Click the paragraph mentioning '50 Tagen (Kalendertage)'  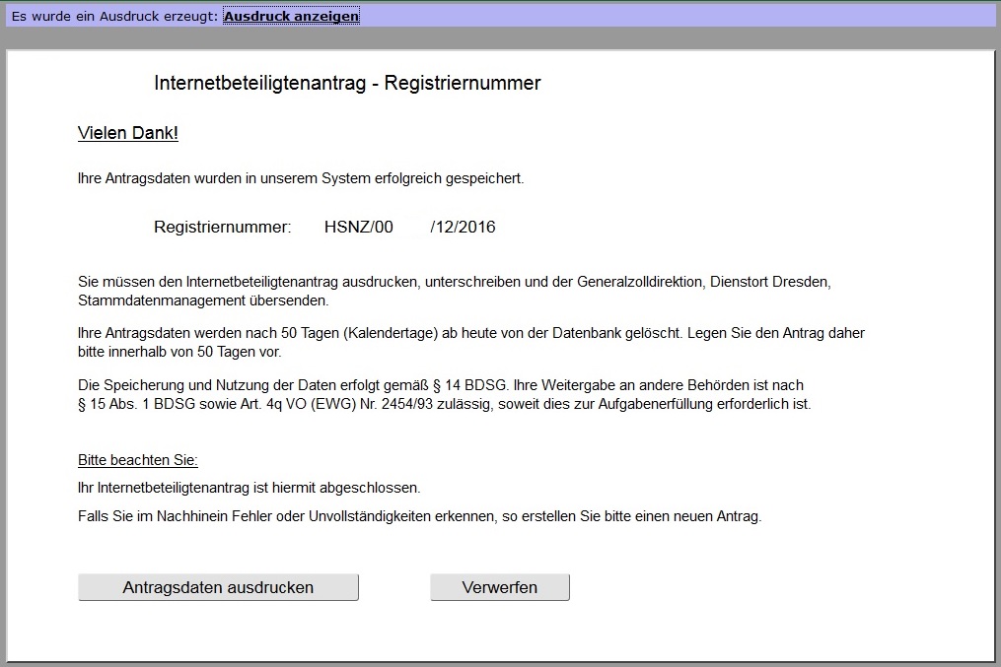pos(471,343)
